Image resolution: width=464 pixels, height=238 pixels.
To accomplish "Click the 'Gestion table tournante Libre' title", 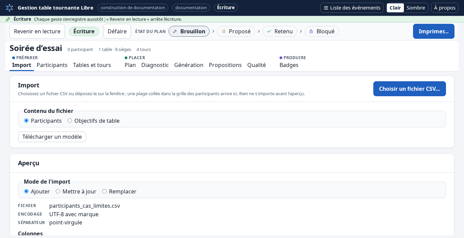I will click(55, 7).
